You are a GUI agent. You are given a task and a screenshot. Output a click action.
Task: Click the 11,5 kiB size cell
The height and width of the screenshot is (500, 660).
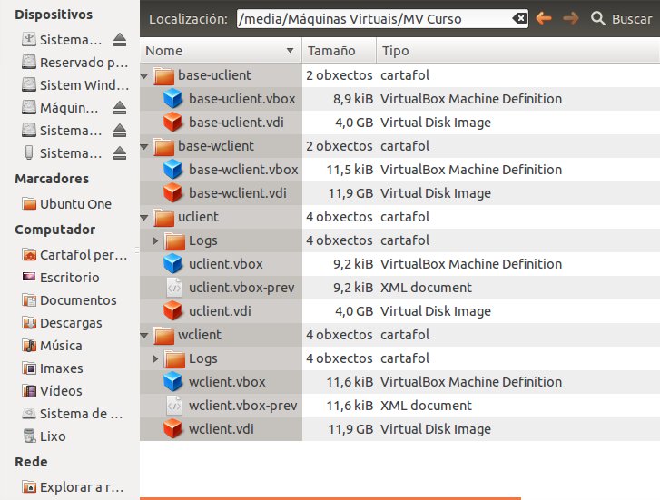click(x=350, y=170)
